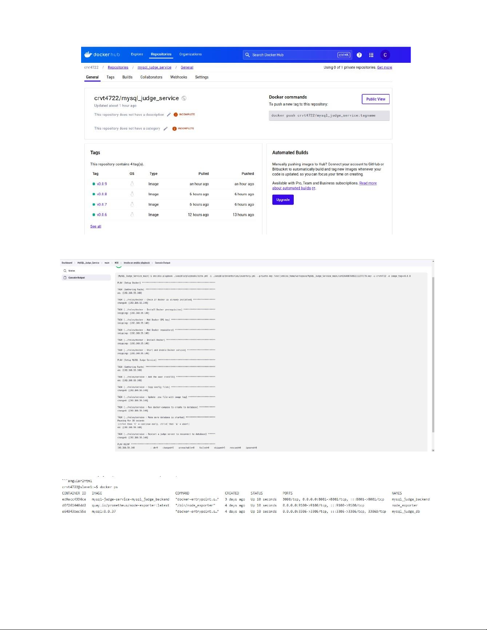The width and height of the screenshot is (487, 630).
Task: Click the Public View button
Action: tap(376, 99)
